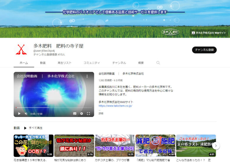230x162 pixels.
Task: Click the title 「減肥」マル秘穴肥施肥で省
Action: click(x=153, y=160)
